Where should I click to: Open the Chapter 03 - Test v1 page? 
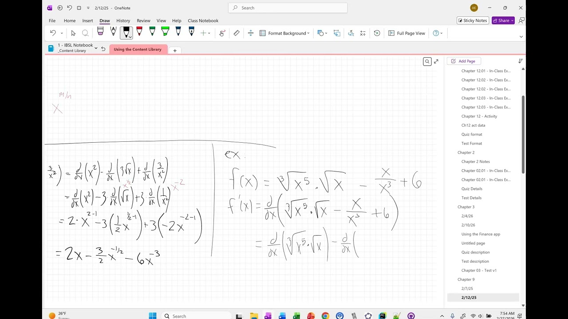coord(479,270)
